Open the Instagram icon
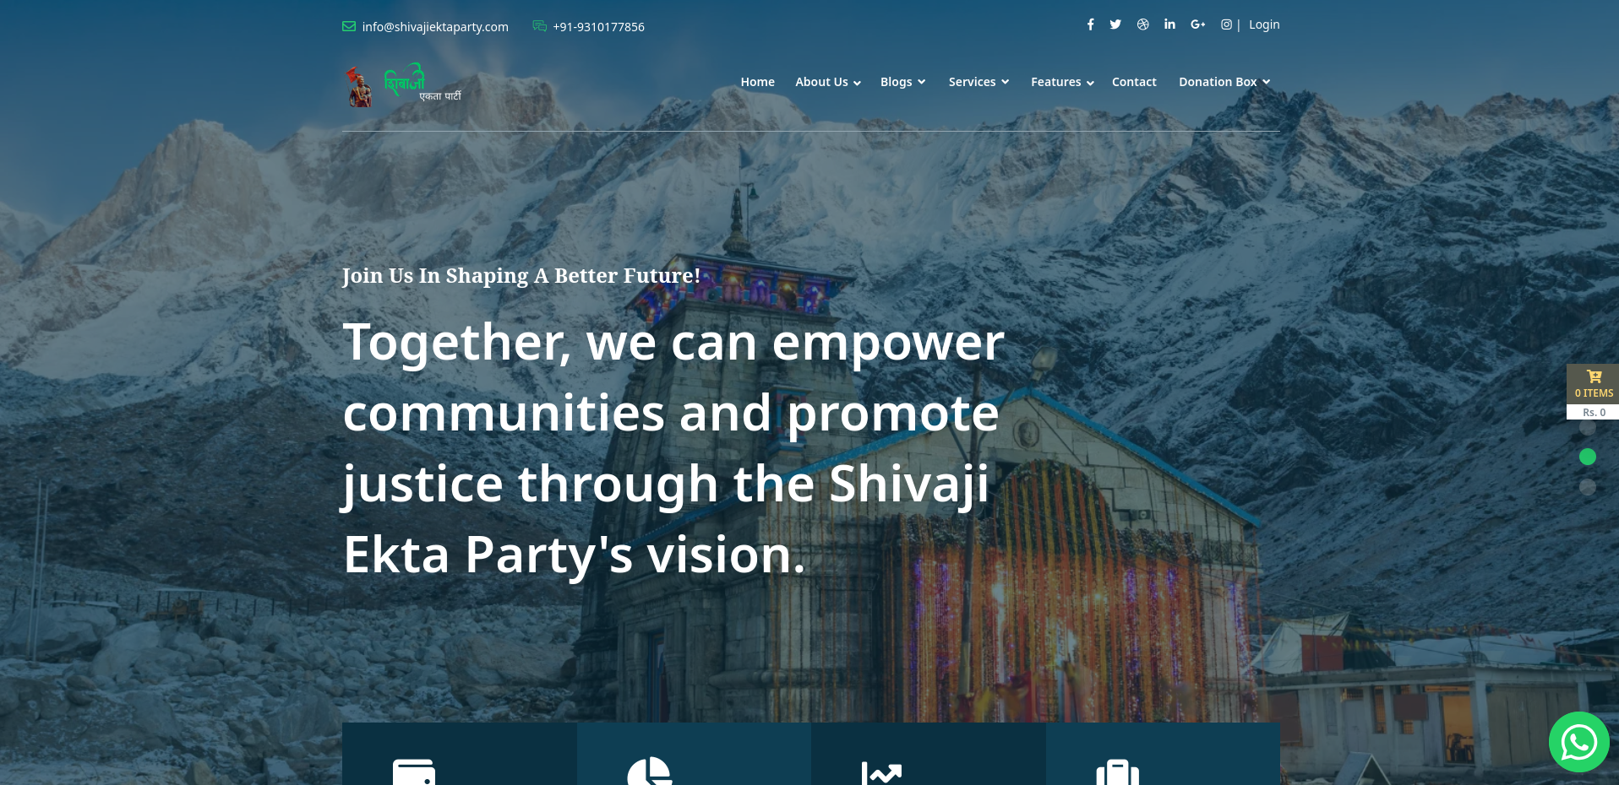The width and height of the screenshot is (1619, 785). (x=1226, y=24)
